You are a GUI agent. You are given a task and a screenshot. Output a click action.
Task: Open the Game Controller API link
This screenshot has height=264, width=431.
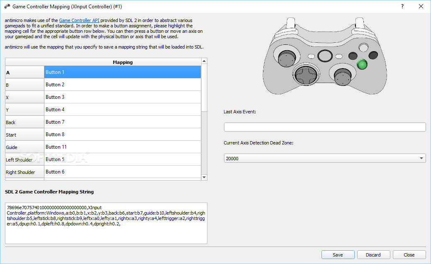(79, 20)
